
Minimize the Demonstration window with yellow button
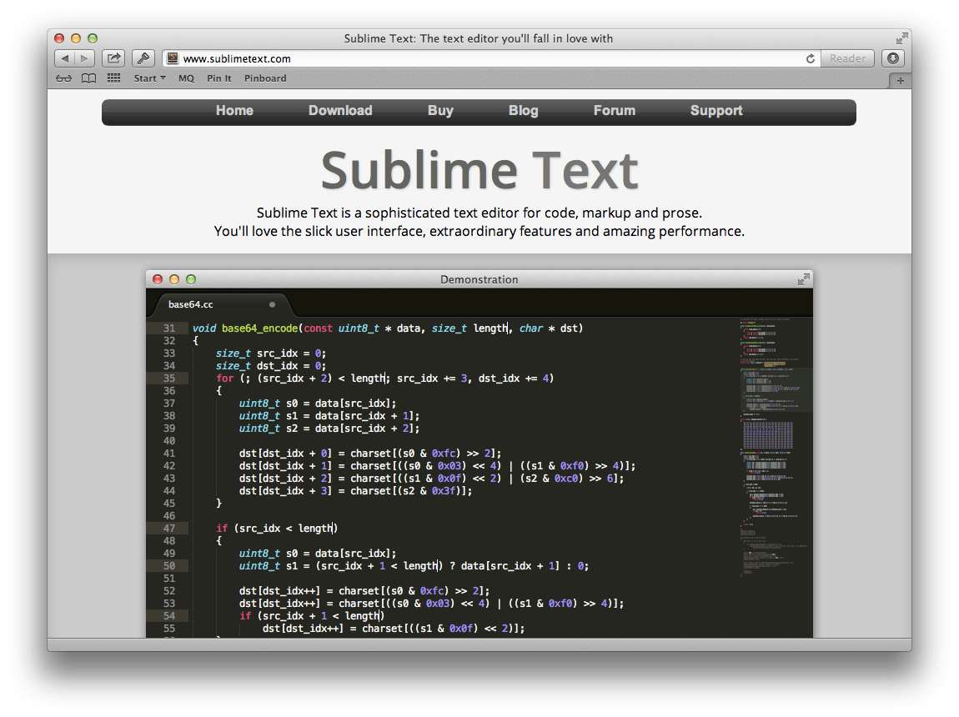coord(174,279)
